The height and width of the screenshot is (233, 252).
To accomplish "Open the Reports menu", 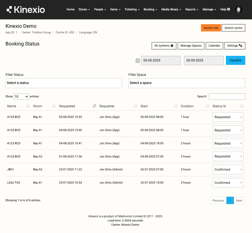I will [x=192, y=10].
